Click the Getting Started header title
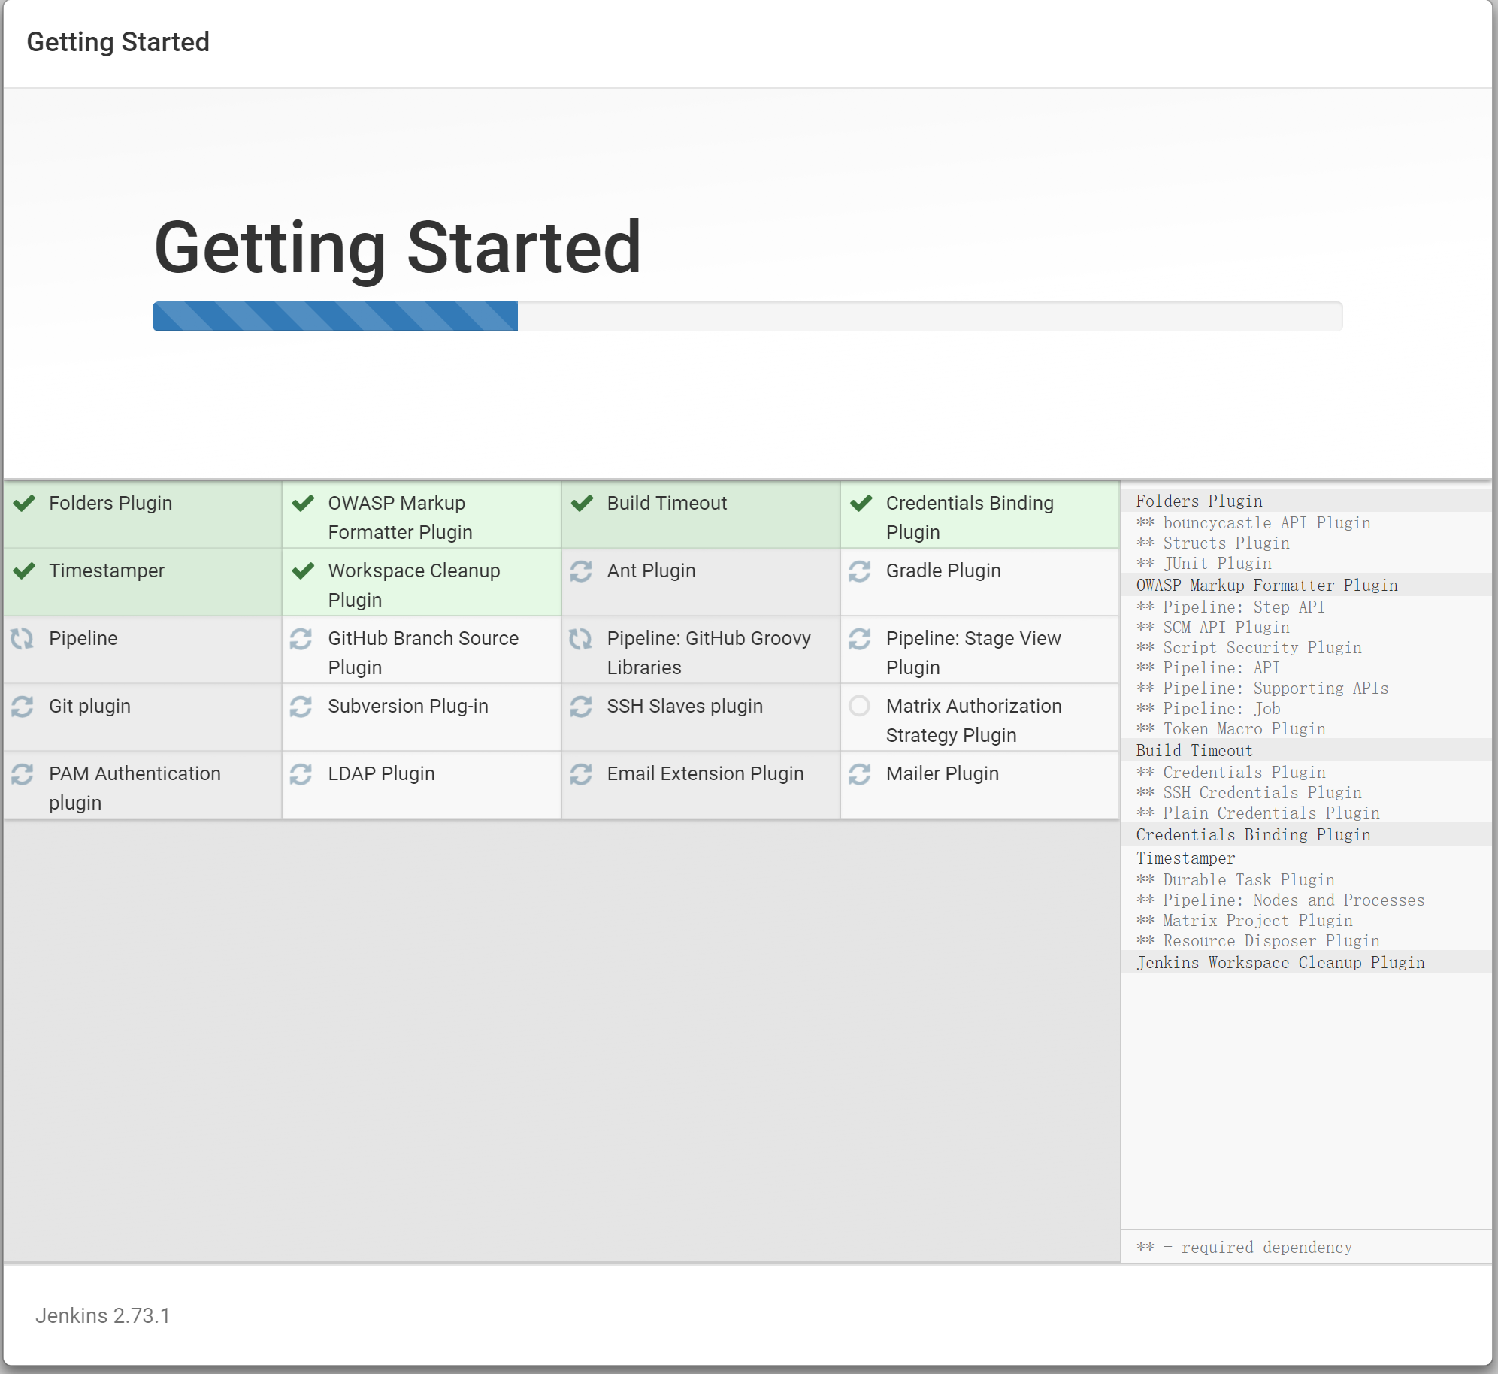1498x1374 pixels. tap(118, 42)
